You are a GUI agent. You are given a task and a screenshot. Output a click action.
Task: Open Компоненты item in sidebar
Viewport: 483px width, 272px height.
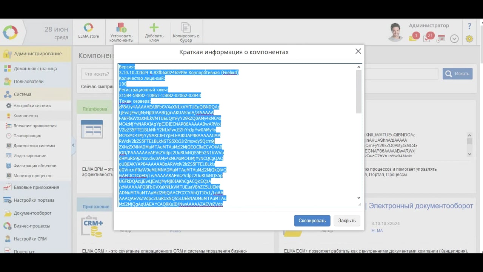(x=26, y=116)
